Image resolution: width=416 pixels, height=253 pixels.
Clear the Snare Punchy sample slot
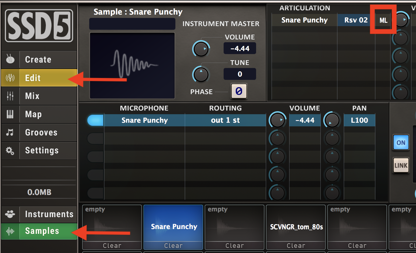click(173, 245)
